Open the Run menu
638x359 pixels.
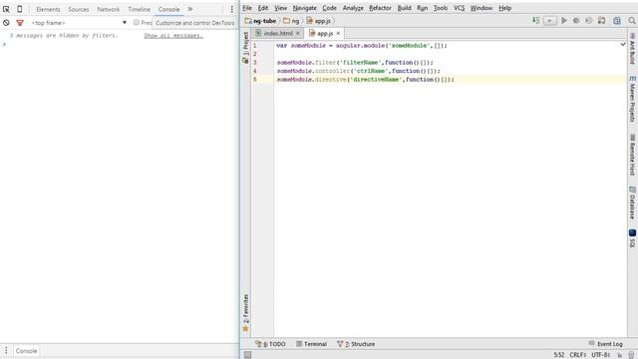pos(423,8)
